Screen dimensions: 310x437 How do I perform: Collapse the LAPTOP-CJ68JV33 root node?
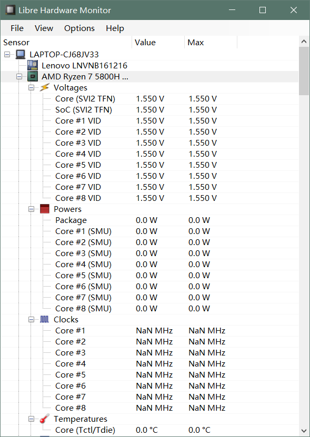7,54
